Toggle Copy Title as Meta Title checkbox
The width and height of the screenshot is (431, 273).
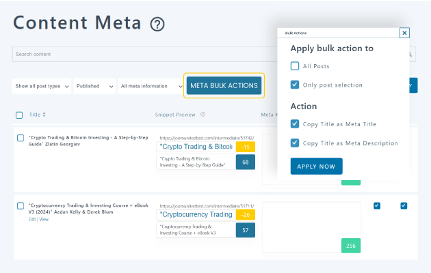click(295, 124)
